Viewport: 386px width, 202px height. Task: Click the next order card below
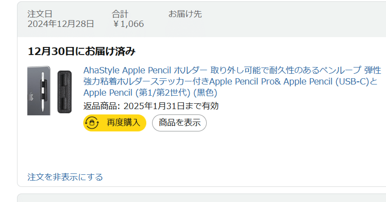click(x=201, y=198)
